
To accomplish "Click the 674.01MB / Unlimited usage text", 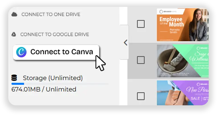I will [x=44, y=89].
